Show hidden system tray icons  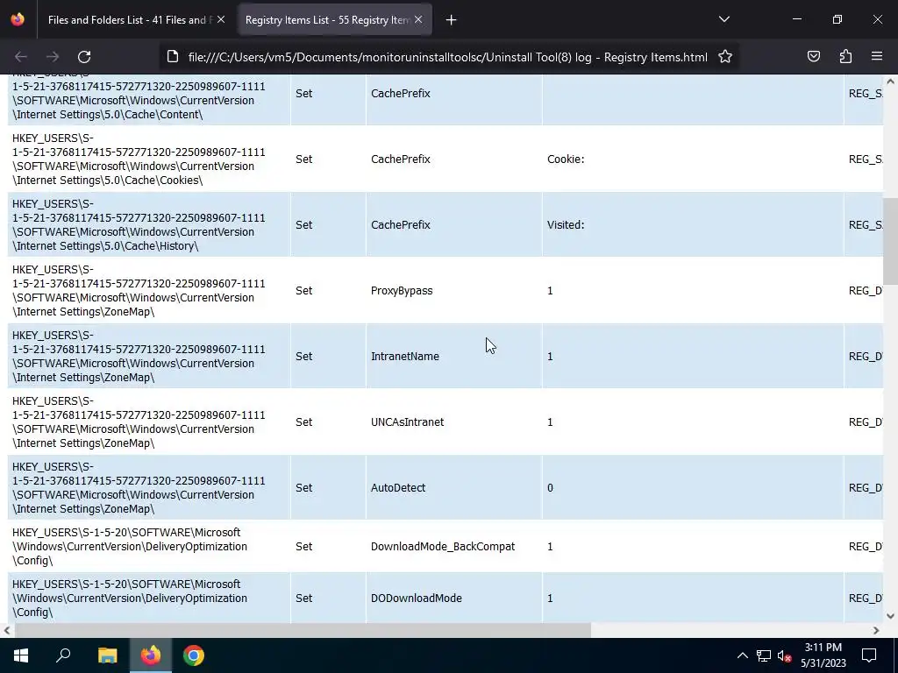[x=742, y=655]
